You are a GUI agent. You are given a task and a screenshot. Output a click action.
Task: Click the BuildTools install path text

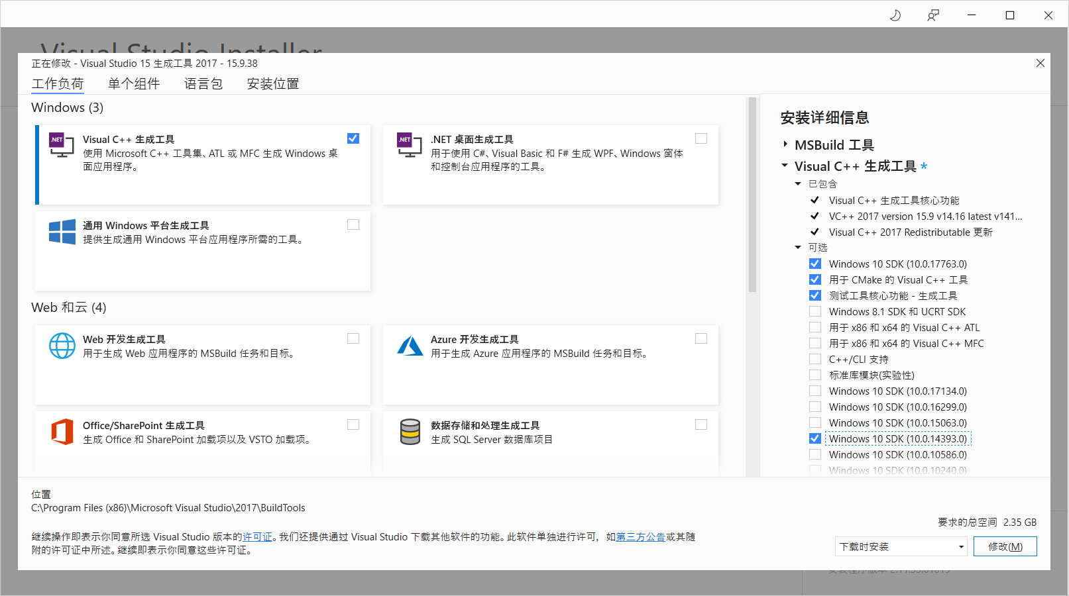click(168, 508)
